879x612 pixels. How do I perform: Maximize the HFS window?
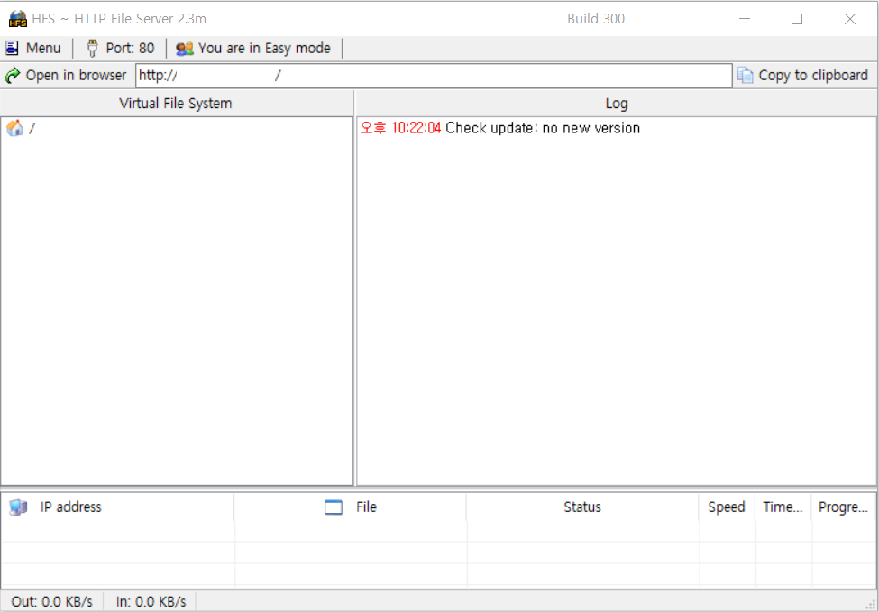797,19
